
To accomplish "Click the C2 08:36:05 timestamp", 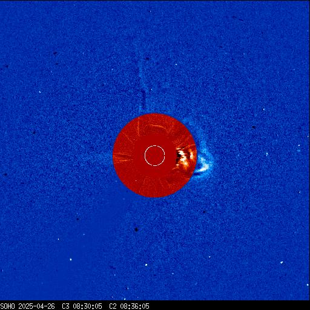I will tap(129, 306).
